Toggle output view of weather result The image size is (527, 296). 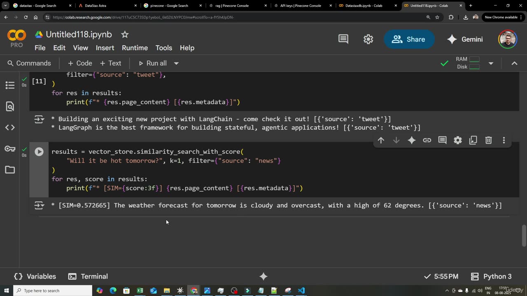pos(39,206)
